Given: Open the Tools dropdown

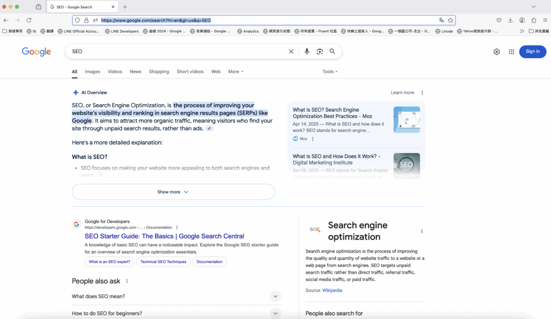Looking at the screenshot, I should pos(330,71).
